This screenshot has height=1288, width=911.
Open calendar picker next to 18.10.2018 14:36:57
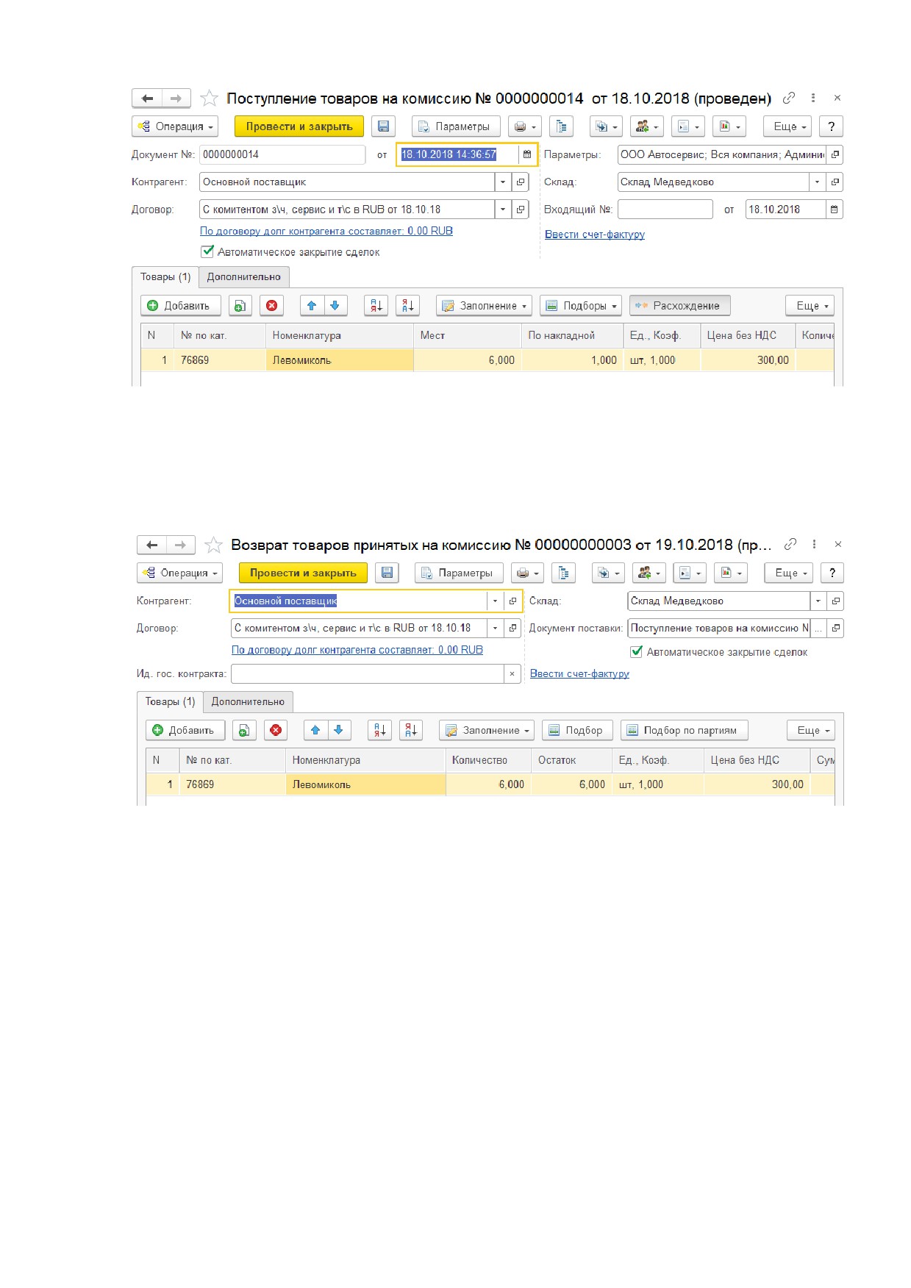click(527, 154)
